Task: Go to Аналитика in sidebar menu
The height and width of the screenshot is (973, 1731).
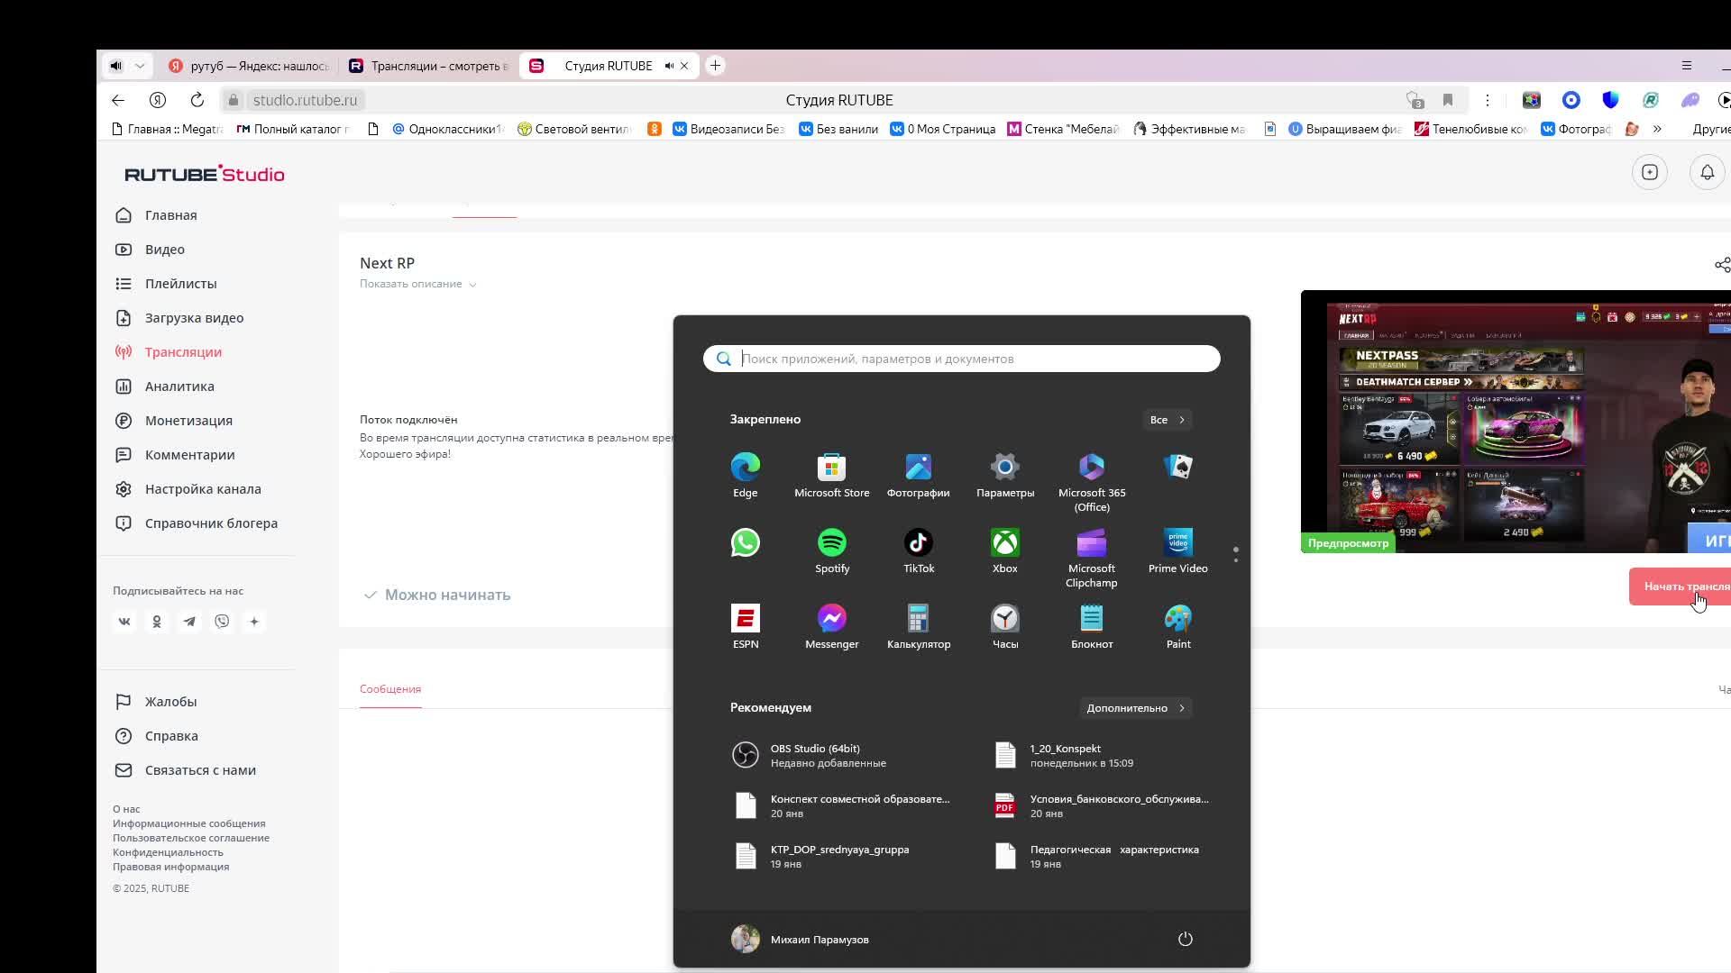Action: tap(179, 386)
